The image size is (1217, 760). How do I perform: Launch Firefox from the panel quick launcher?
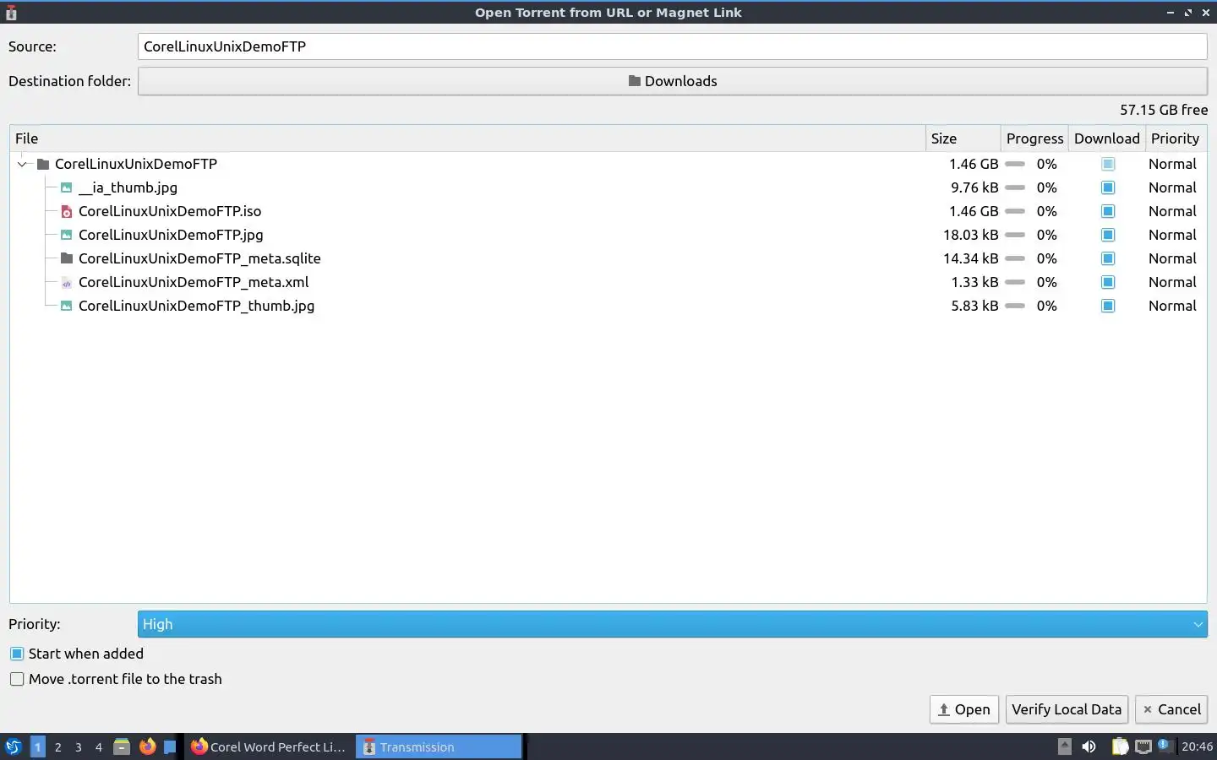(x=147, y=746)
